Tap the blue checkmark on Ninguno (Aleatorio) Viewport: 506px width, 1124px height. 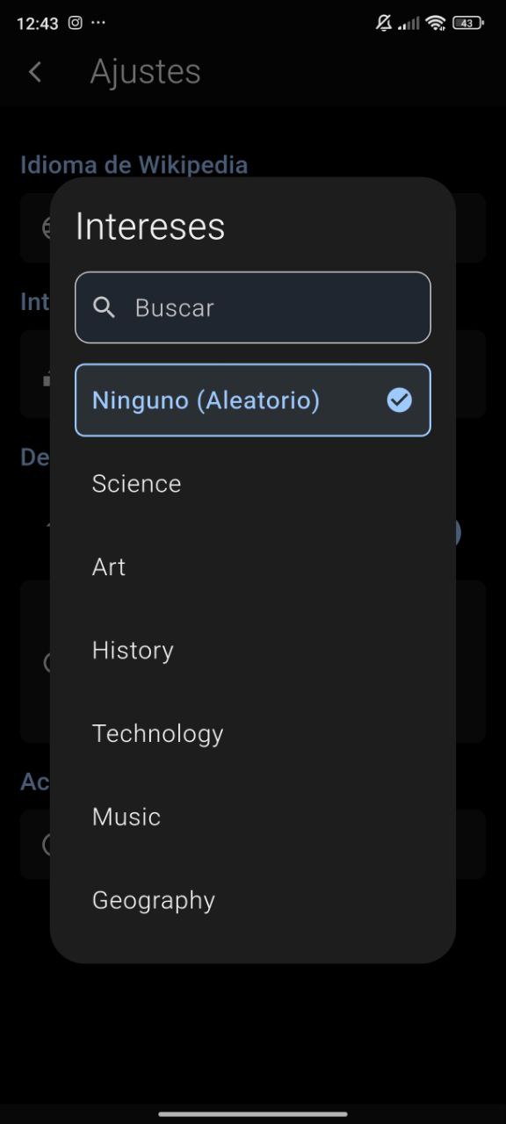[400, 400]
